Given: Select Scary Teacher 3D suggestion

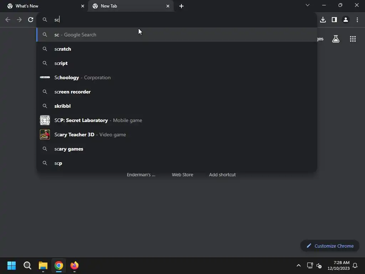Looking at the screenshot, I should [177, 135].
